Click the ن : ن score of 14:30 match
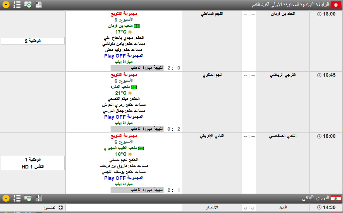The image size is (343, 213). [x=249, y=208]
